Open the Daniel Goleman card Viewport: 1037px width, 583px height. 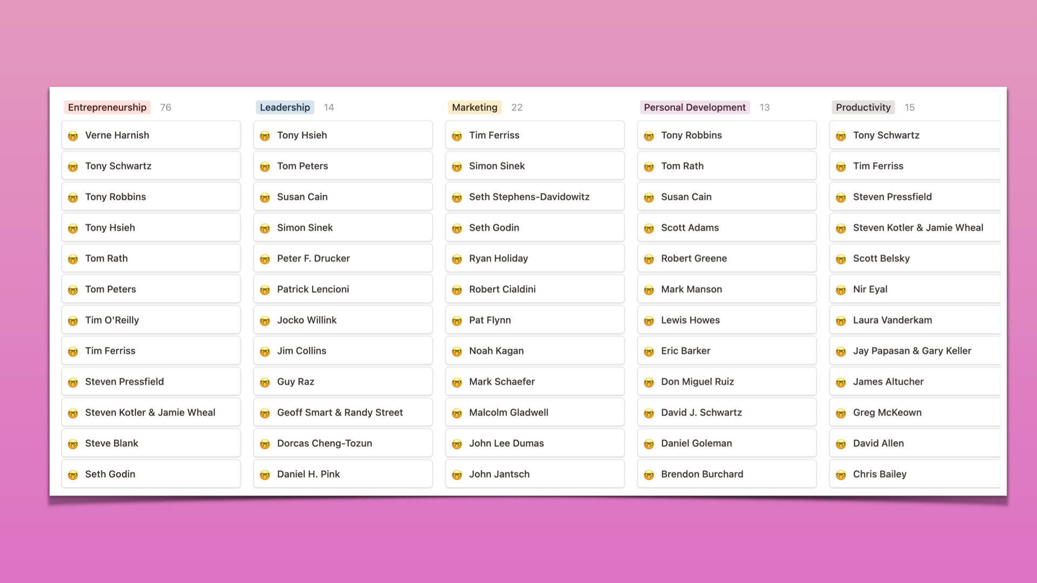tap(727, 443)
